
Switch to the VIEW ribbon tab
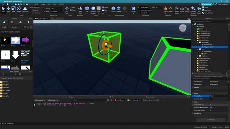pos(54,4)
